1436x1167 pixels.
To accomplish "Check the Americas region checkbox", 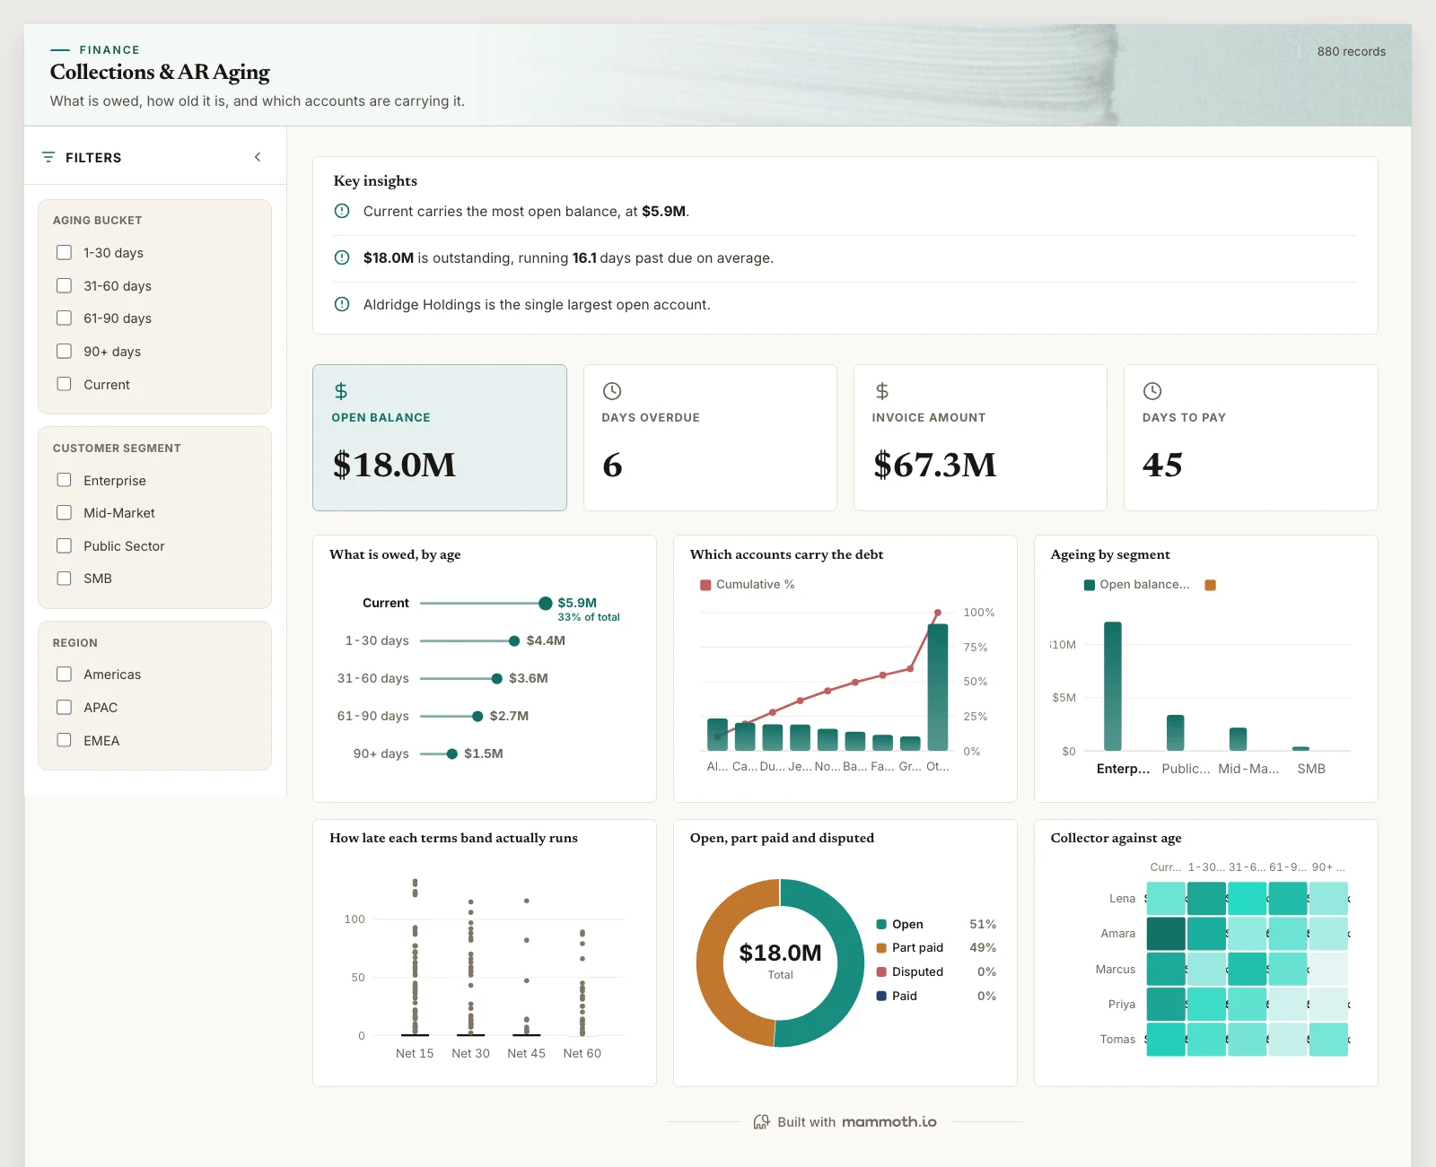I will (x=64, y=674).
